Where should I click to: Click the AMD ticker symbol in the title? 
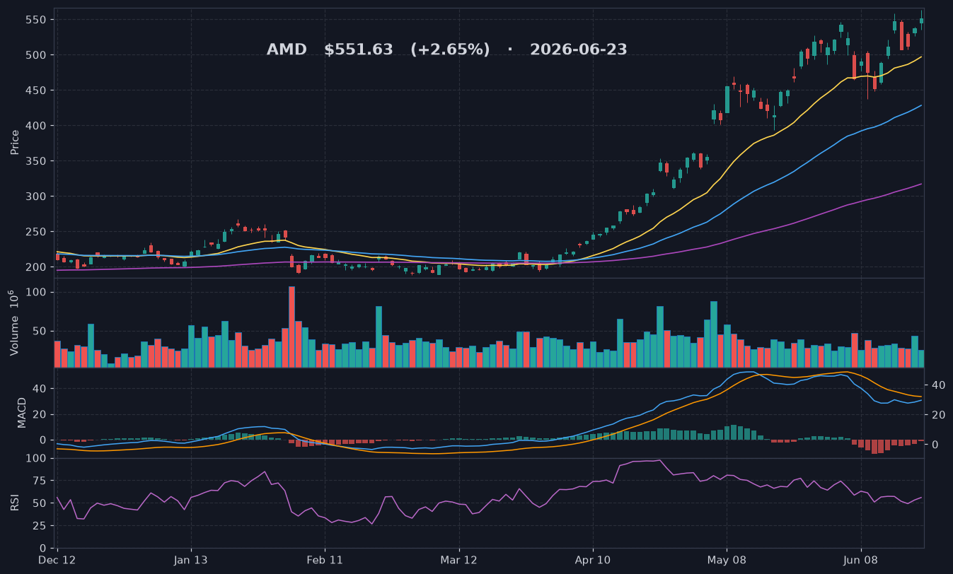(x=287, y=50)
